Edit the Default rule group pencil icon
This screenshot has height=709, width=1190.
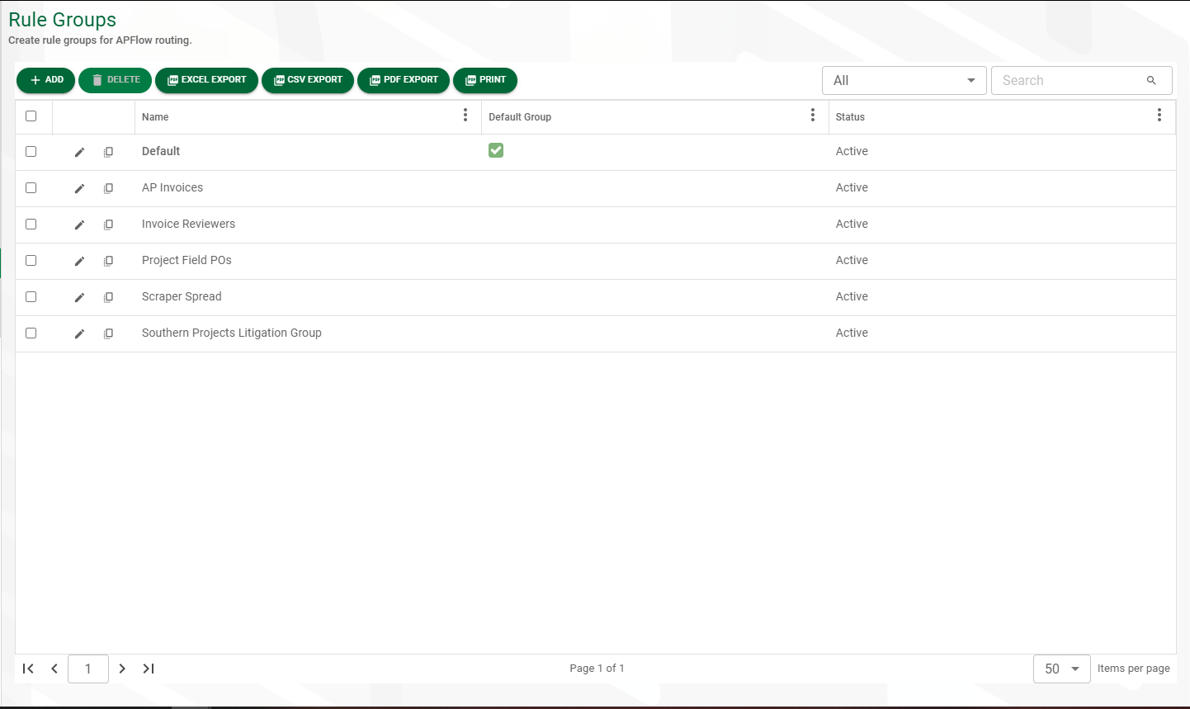(x=79, y=152)
